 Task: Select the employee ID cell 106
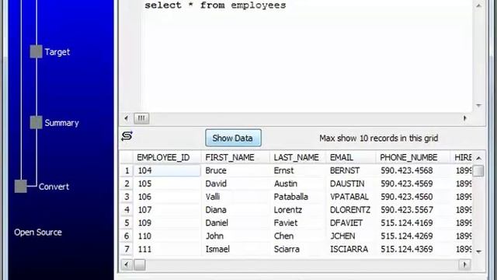coord(167,197)
